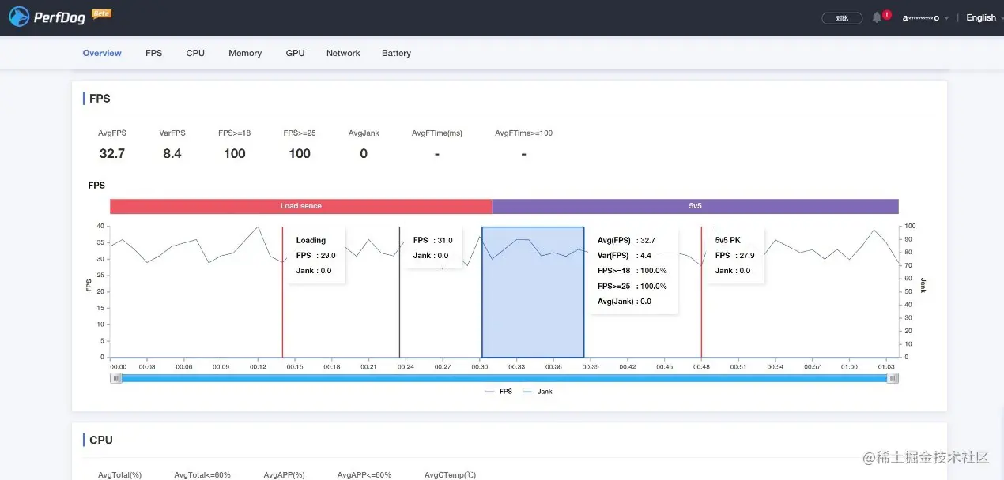Click the AvgAPP<=60% label

pyautogui.click(x=364, y=474)
